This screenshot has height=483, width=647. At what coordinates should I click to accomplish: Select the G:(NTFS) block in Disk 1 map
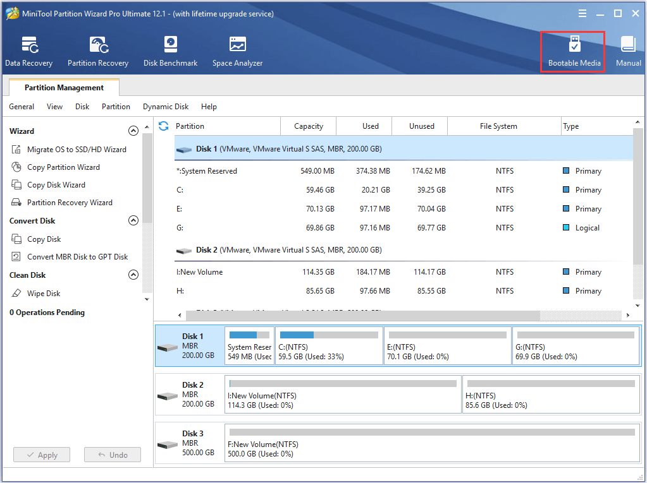[576, 346]
